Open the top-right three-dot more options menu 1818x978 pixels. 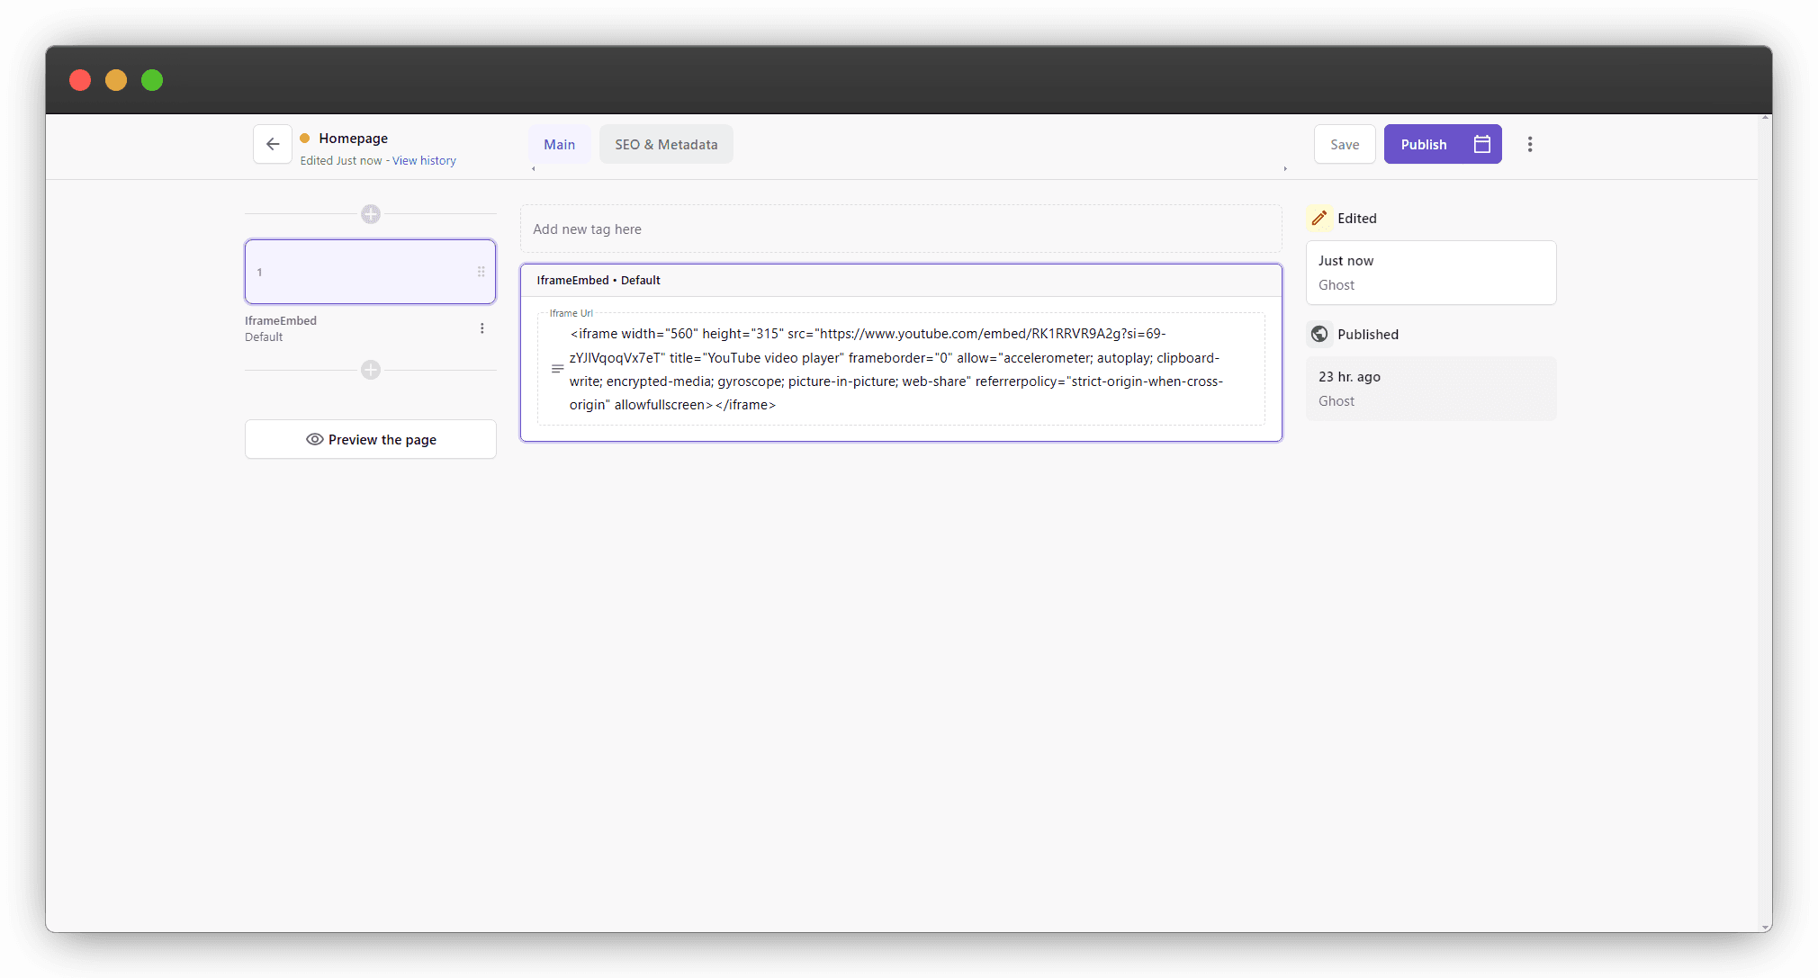coord(1530,144)
